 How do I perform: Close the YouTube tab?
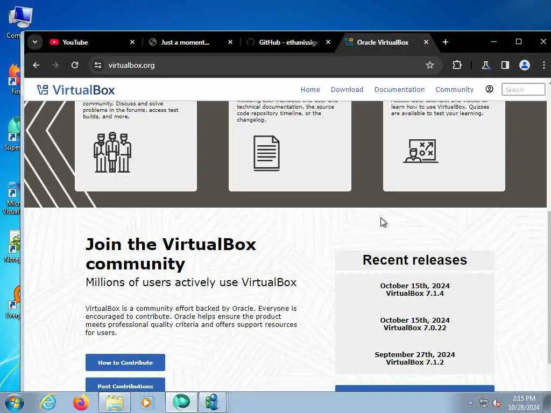[132, 42]
